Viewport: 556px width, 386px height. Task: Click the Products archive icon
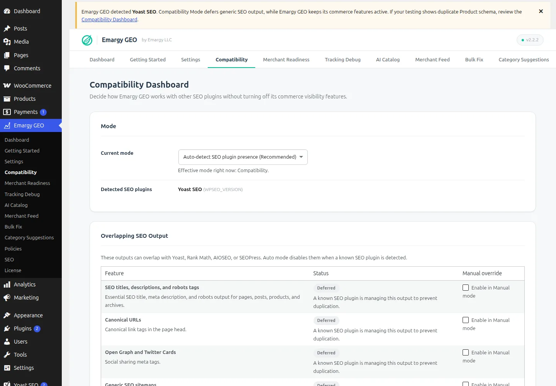7,99
